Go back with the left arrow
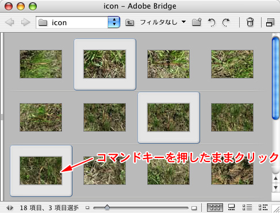 coord(10,22)
